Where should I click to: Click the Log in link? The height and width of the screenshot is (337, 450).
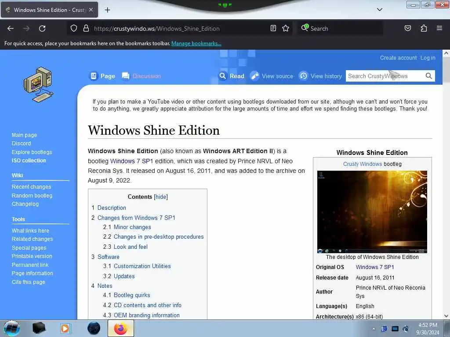pos(428,57)
